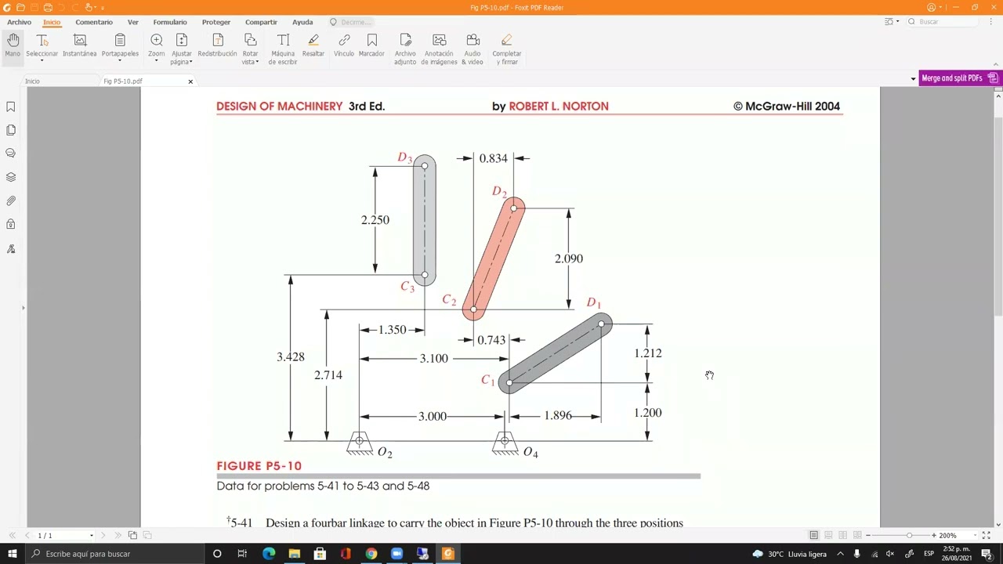Open the bookmarks panel in left sidebar
1003x564 pixels.
pos(11,107)
